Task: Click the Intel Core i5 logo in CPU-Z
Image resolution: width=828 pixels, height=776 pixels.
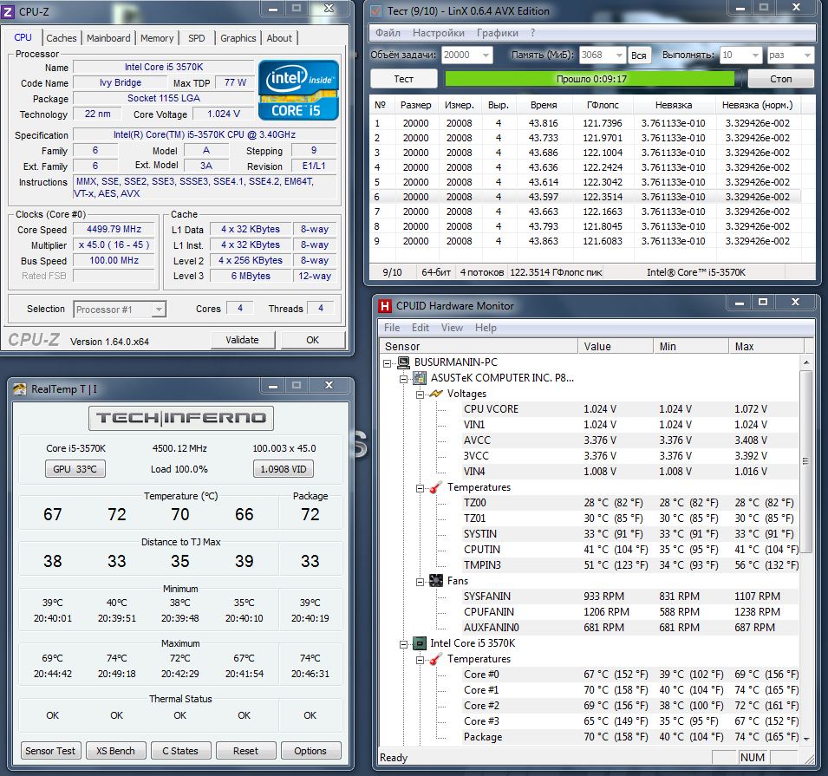Action: [297, 89]
